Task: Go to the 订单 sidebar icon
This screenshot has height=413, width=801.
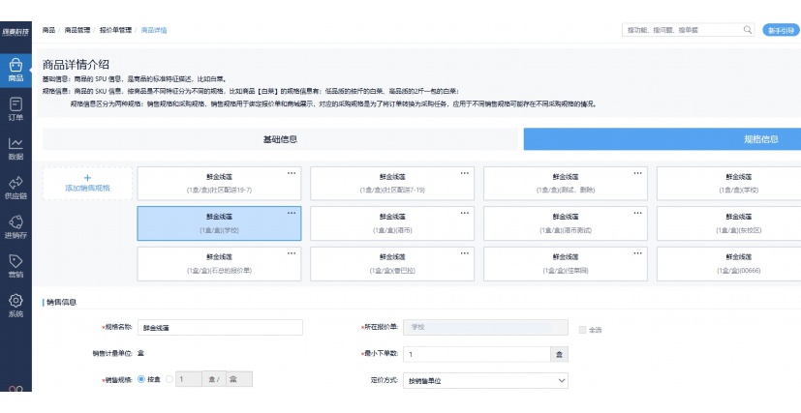Action: click(x=15, y=108)
